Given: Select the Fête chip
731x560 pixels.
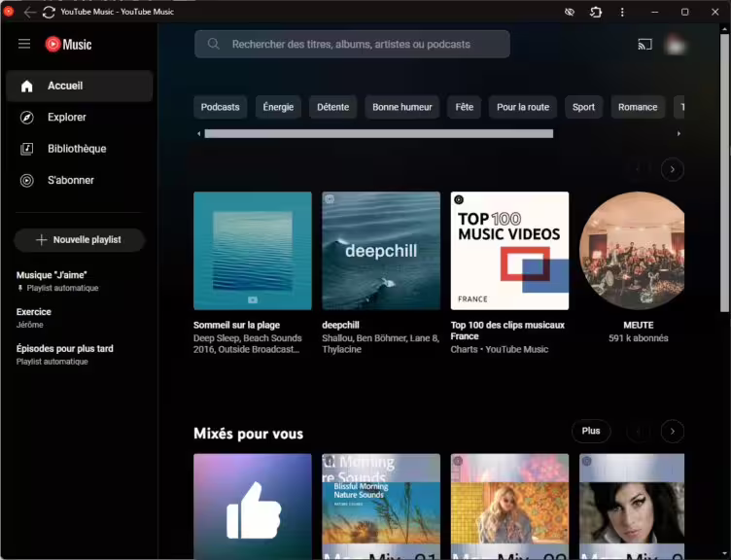Looking at the screenshot, I should 465,107.
